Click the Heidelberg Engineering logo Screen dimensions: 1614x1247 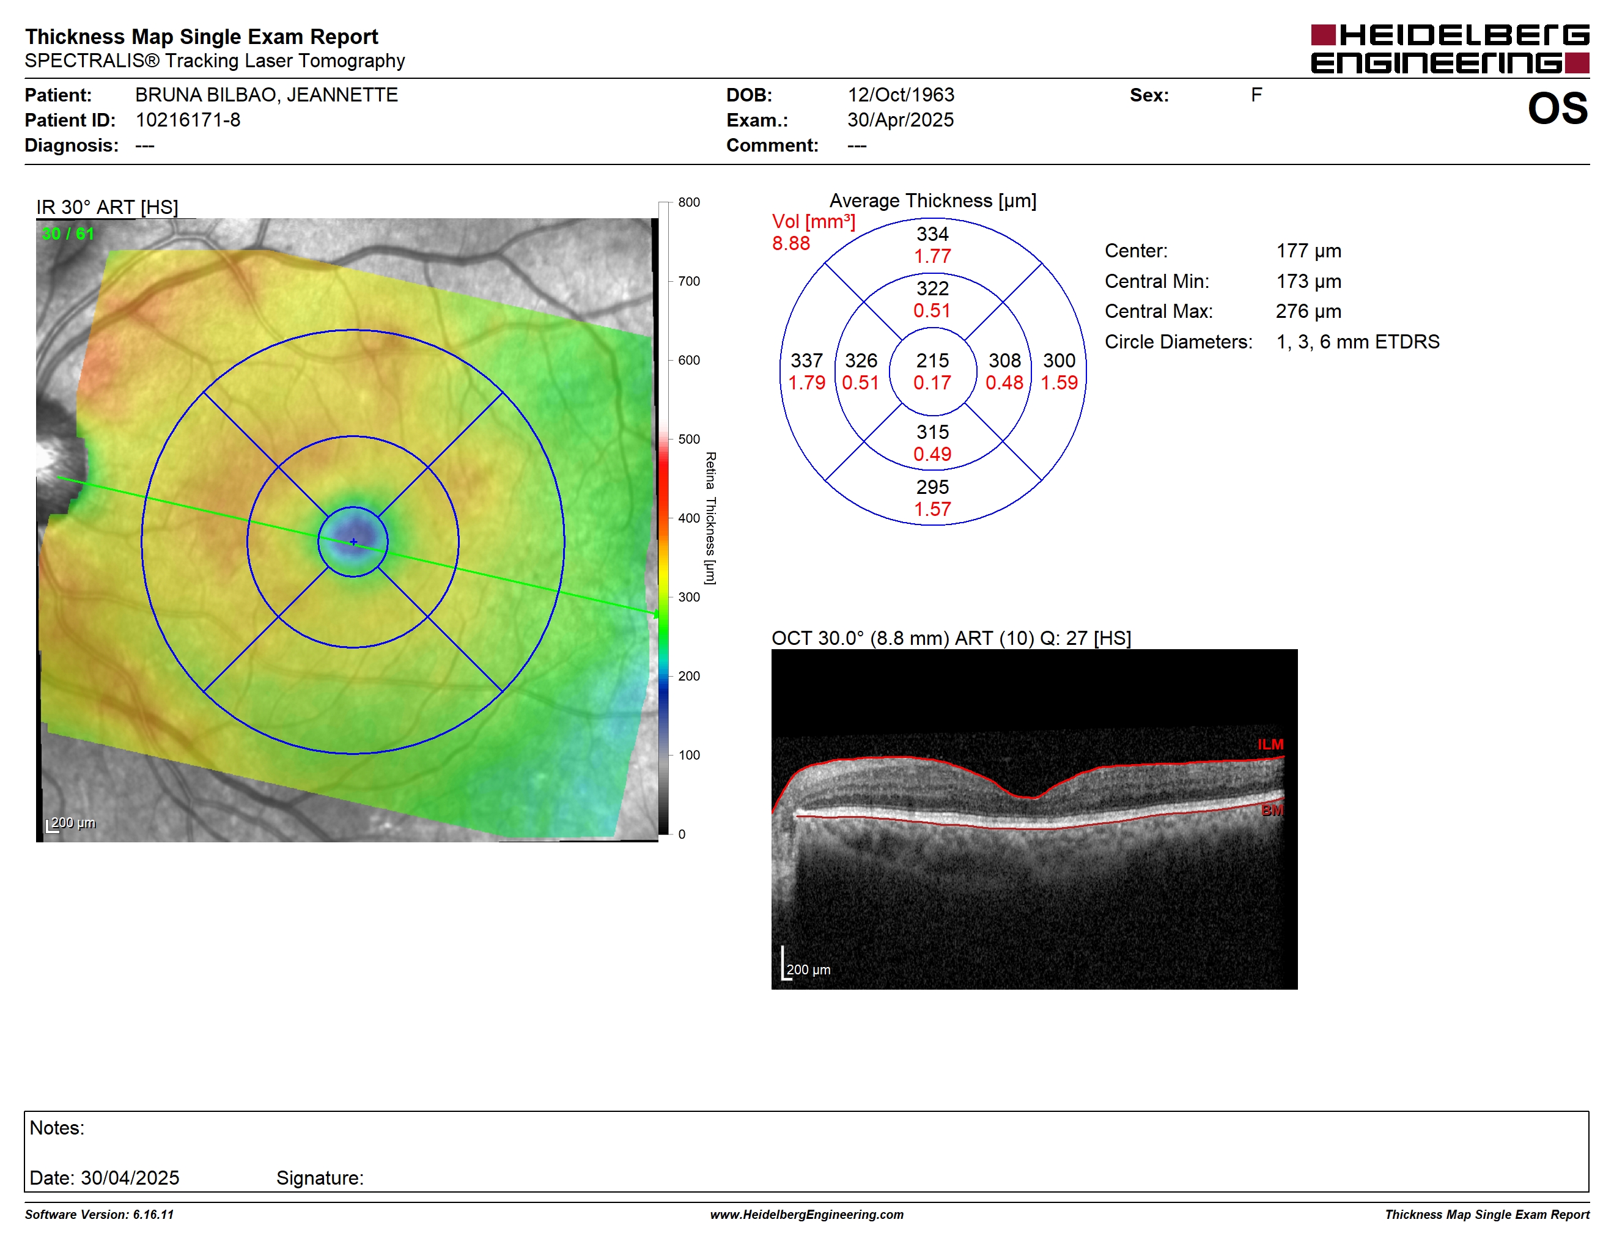pyautogui.click(x=1449, y=49)
